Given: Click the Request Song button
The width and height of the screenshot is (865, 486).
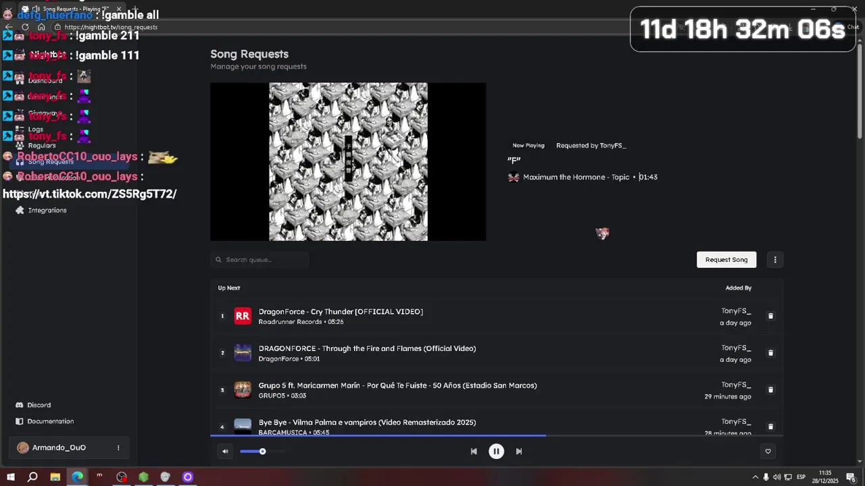Looking at the screenshot, I should click(x=726, y=260).
